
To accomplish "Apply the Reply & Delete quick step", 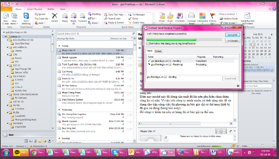I will click(x=114, y=23).
